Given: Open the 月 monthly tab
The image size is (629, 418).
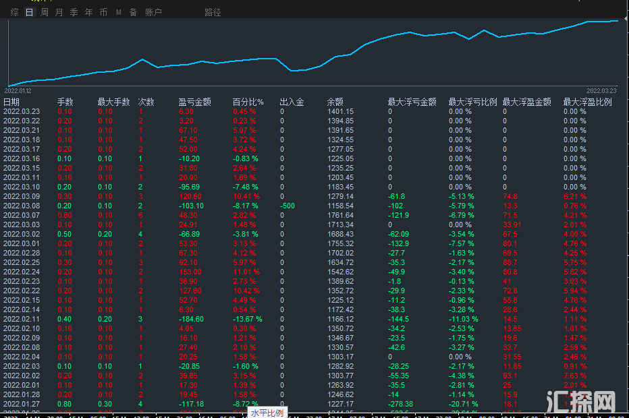Looking at the screenshot, I should pos(59,12).
